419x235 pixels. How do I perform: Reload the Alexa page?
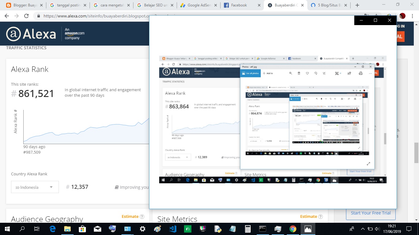pyautogui.click(x=26, y=16)
